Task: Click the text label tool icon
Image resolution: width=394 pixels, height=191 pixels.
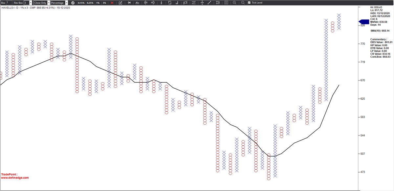Action: coord(217,3)
